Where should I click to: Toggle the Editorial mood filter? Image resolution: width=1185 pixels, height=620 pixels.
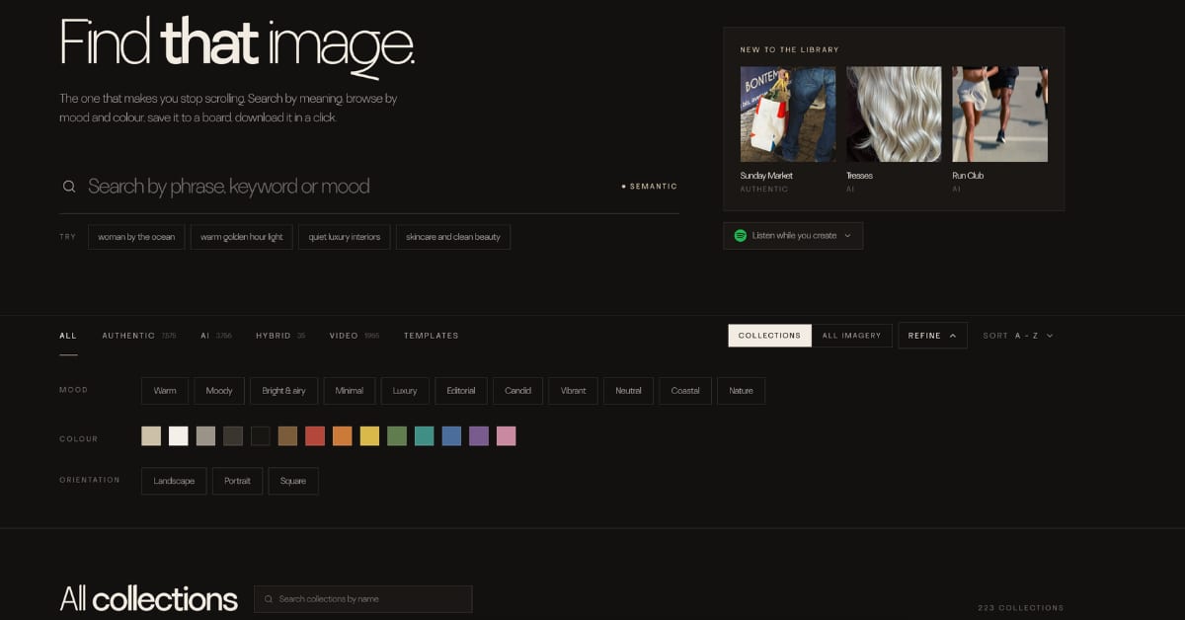(461, 391)
